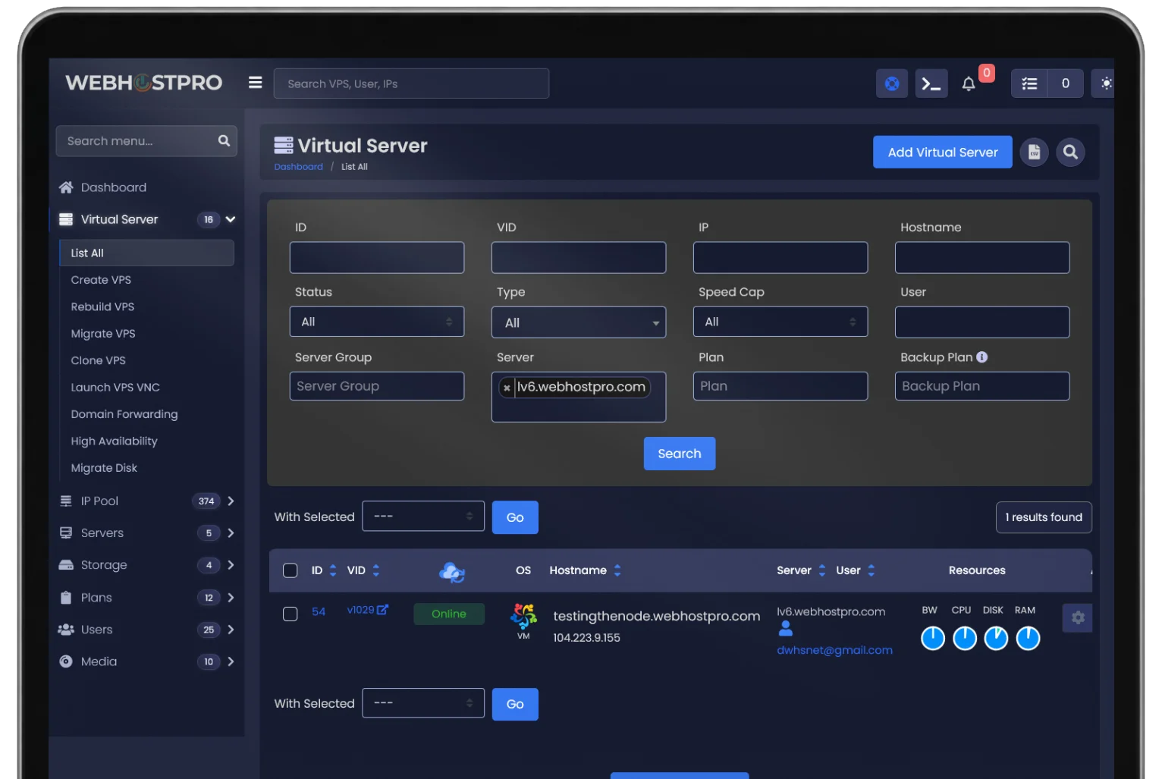This screenshot has height=779, width=1162.
Task: Click the user avatar icon for VPS 54
Action: click(x=785, y=628)
